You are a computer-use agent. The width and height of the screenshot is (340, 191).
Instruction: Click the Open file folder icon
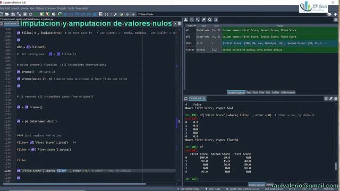7,14
